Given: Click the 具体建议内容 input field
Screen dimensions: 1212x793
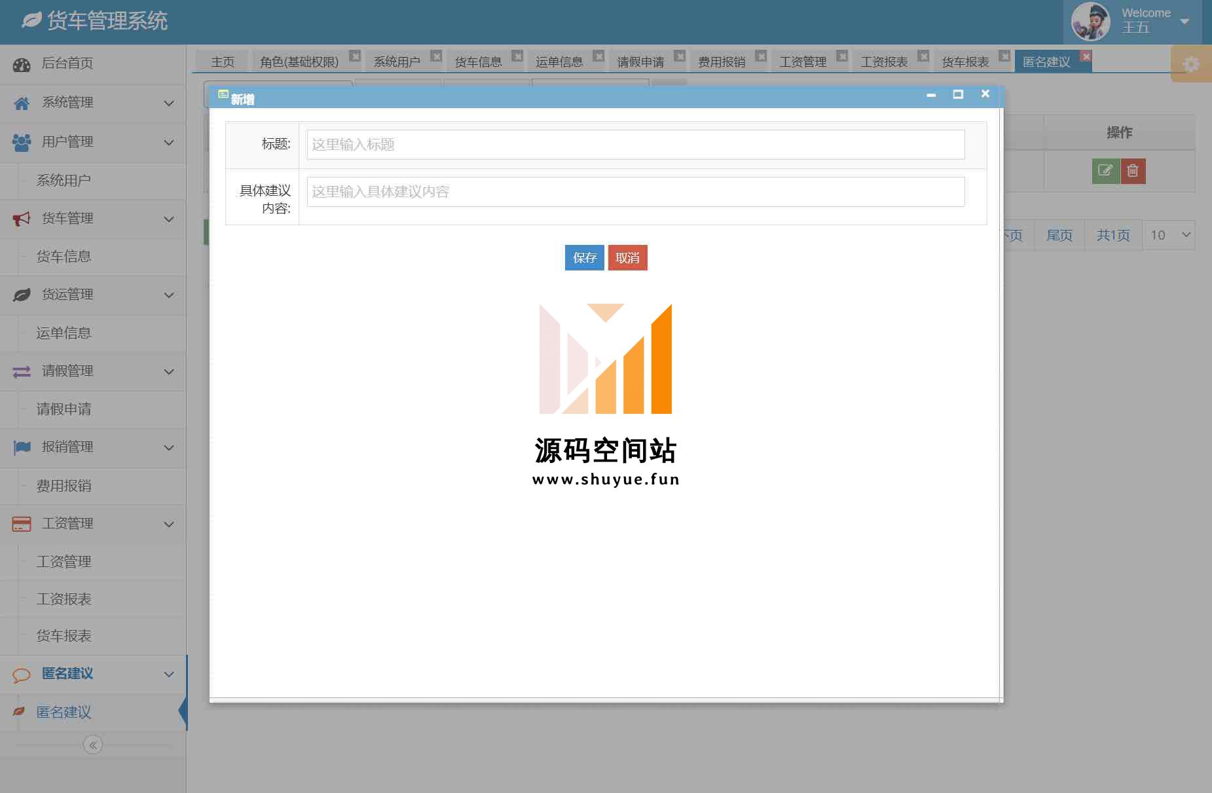Looking at the screenshot, I should [636, 192].
